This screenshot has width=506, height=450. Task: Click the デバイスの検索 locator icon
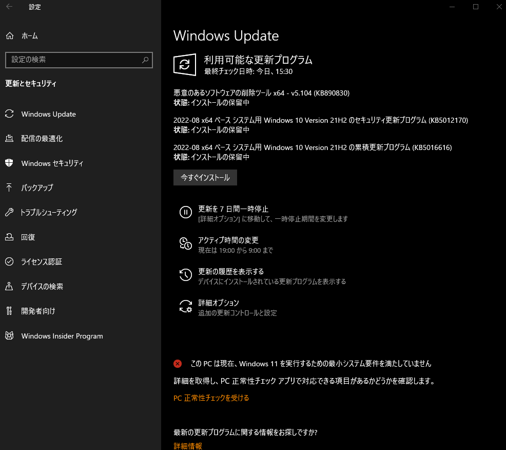coord(9,286)
